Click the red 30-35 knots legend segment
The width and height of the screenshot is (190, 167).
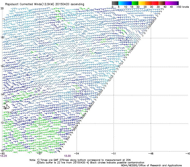[x=155, y=3]
